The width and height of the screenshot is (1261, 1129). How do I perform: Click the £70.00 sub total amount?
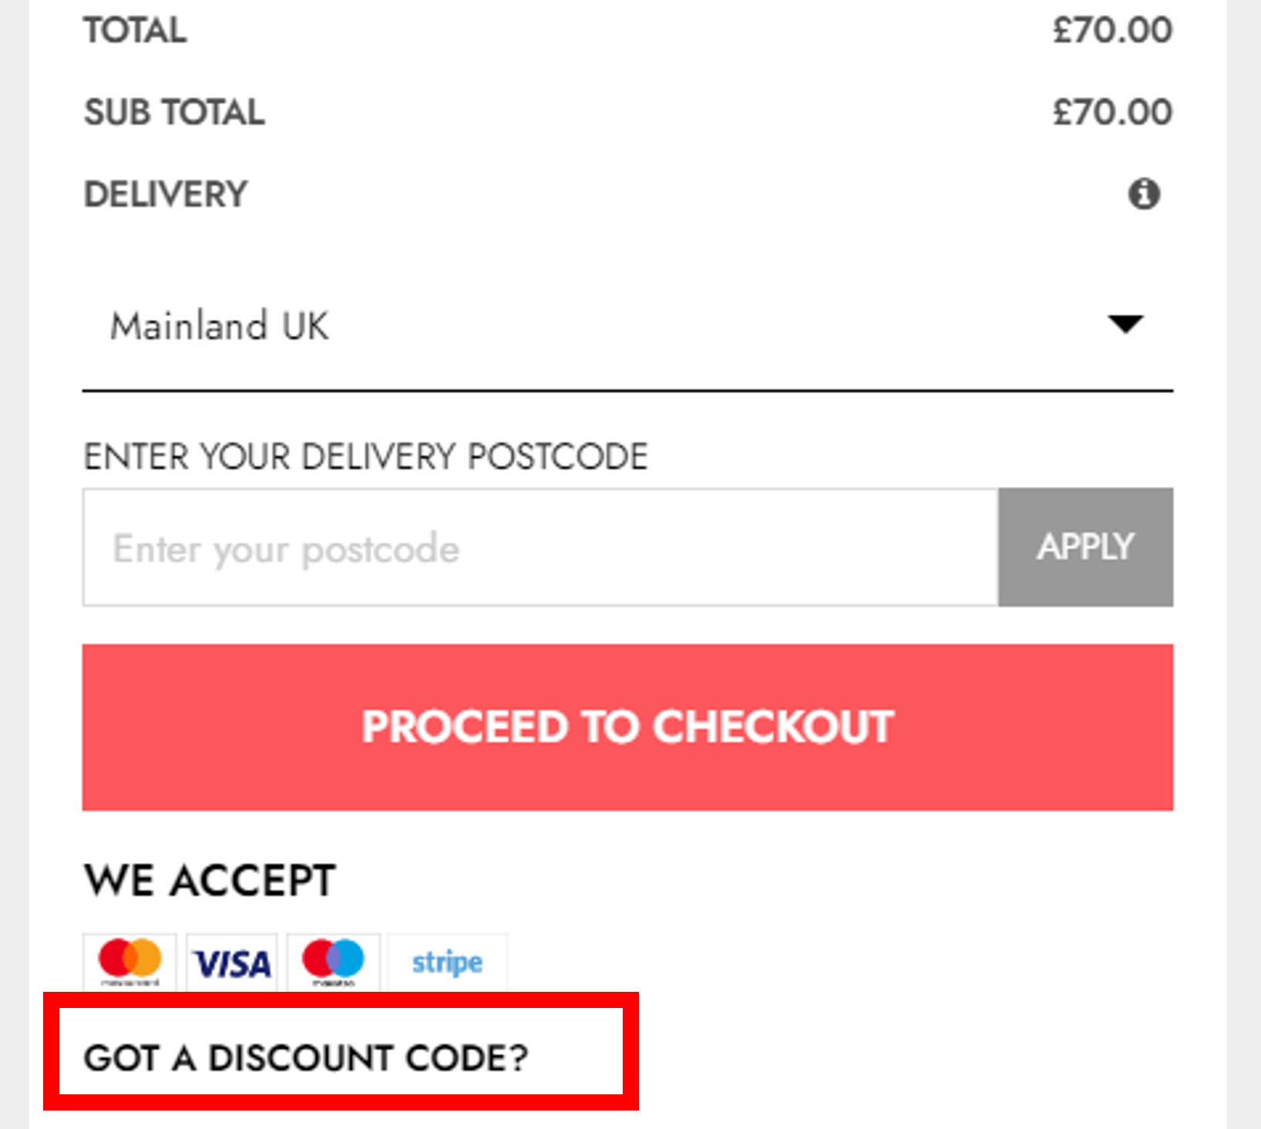point(1113,113)
